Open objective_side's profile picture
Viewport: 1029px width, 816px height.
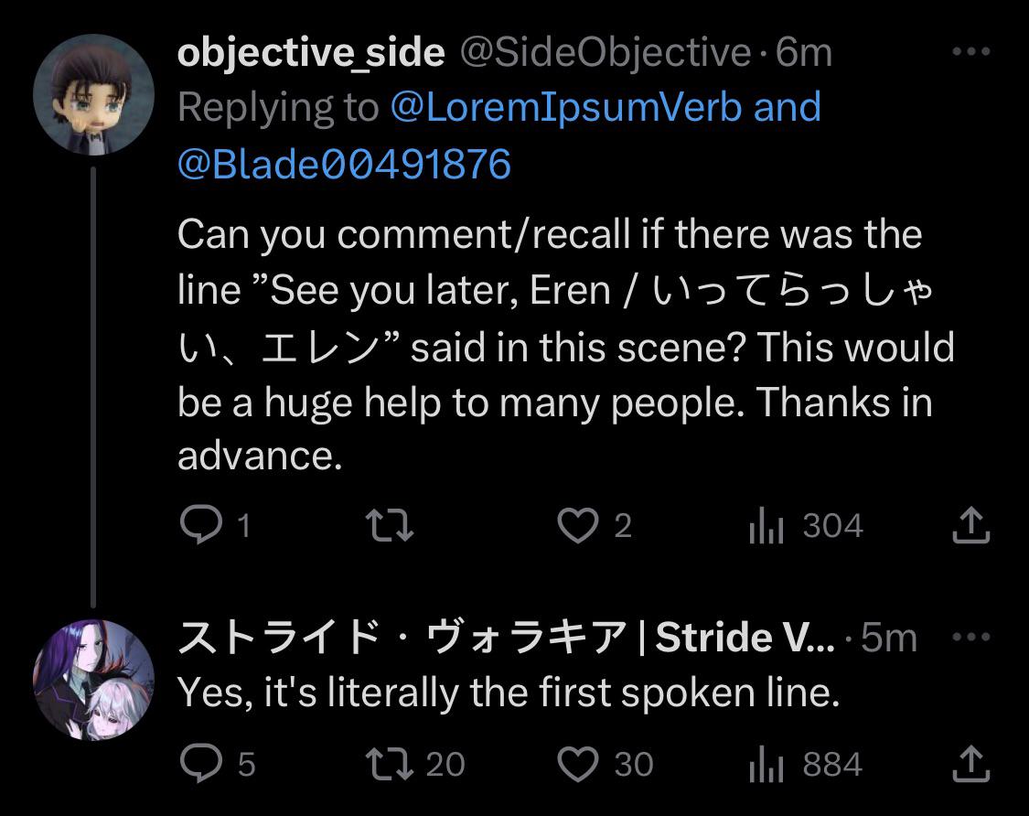[94, 94]
